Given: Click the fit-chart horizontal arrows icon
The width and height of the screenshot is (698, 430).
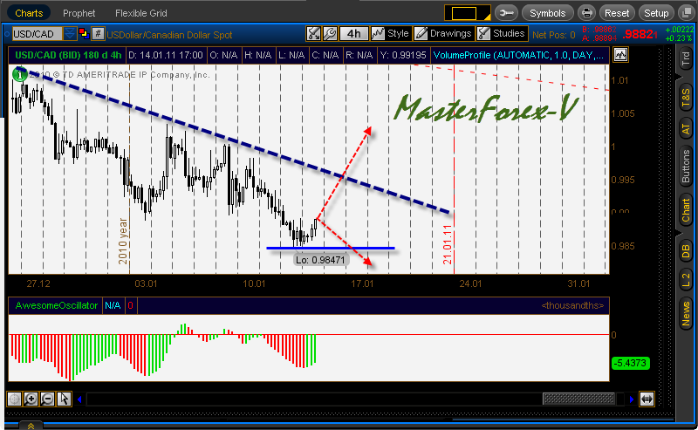Looking at the screenshot, I should pyautogui.click(x=647, y=399).
